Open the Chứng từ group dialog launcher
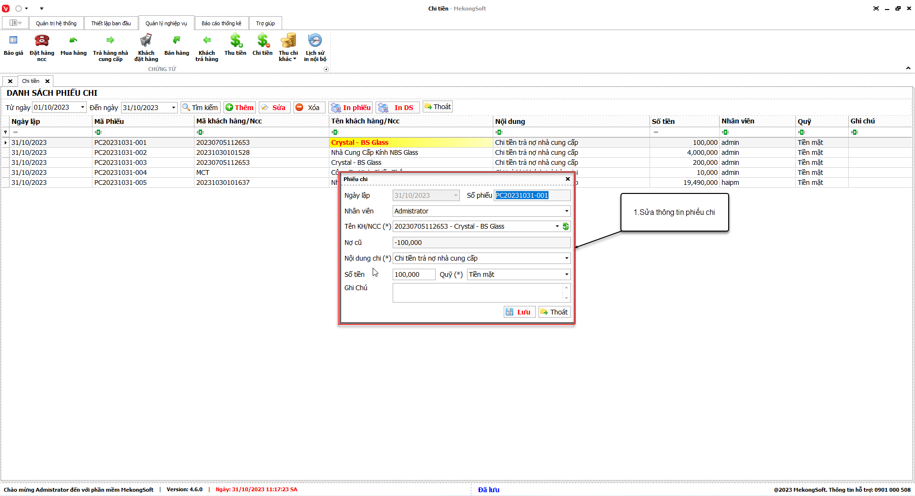Viewport: 915px width, 496px height. pyautogui.click(x=326, y=69)
